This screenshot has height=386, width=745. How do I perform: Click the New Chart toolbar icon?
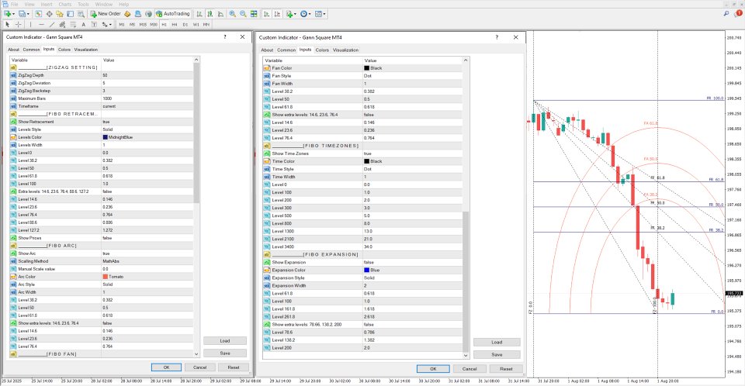click(x=8, y=14)
